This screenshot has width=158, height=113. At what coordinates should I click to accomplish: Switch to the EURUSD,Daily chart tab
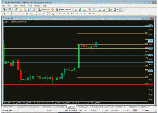(x=34, y=107)
